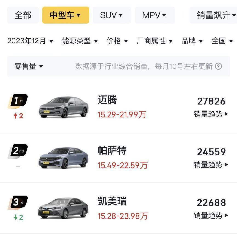This screenshot has width=237, height=234.
Task: Open the 凯美瑞 model name link
Action: (112, 201)
